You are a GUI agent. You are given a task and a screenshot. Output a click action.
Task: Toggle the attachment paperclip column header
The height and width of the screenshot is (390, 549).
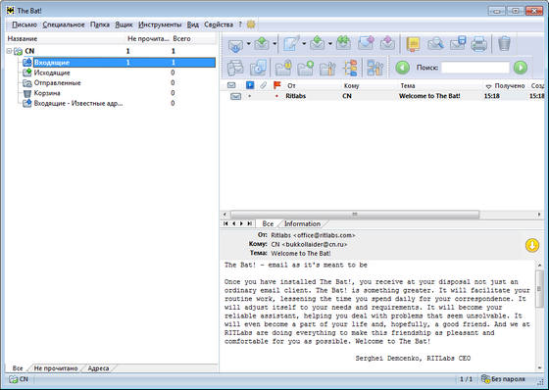pyautogui.click(x=263, y=85)
